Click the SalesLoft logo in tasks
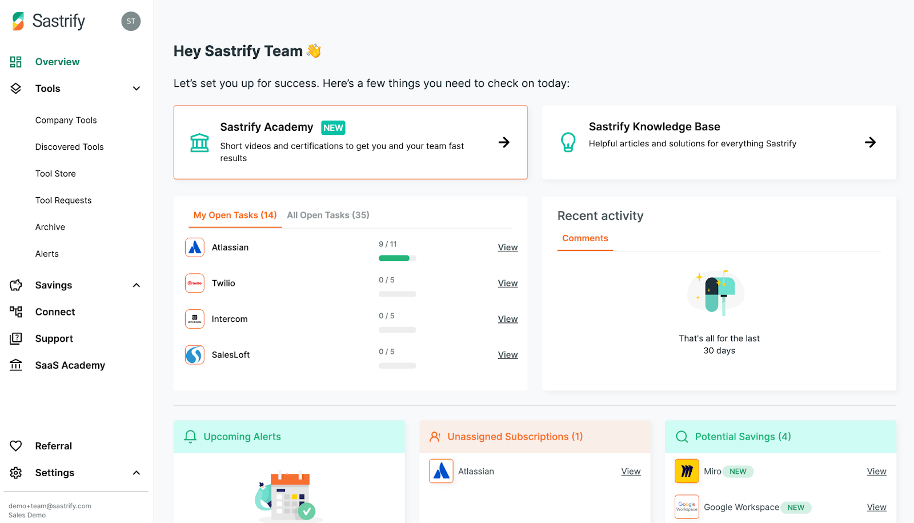The height and width of the screenshot is (523, 914). click(x=195, y=355)
